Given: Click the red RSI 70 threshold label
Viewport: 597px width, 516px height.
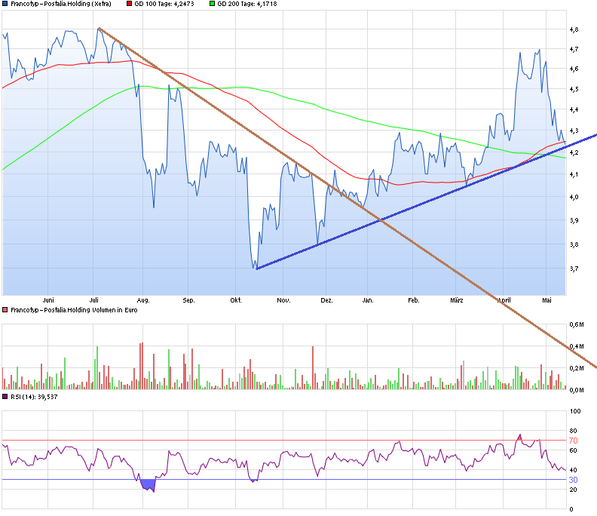Looking at the screenshot, I should [573, 441].
